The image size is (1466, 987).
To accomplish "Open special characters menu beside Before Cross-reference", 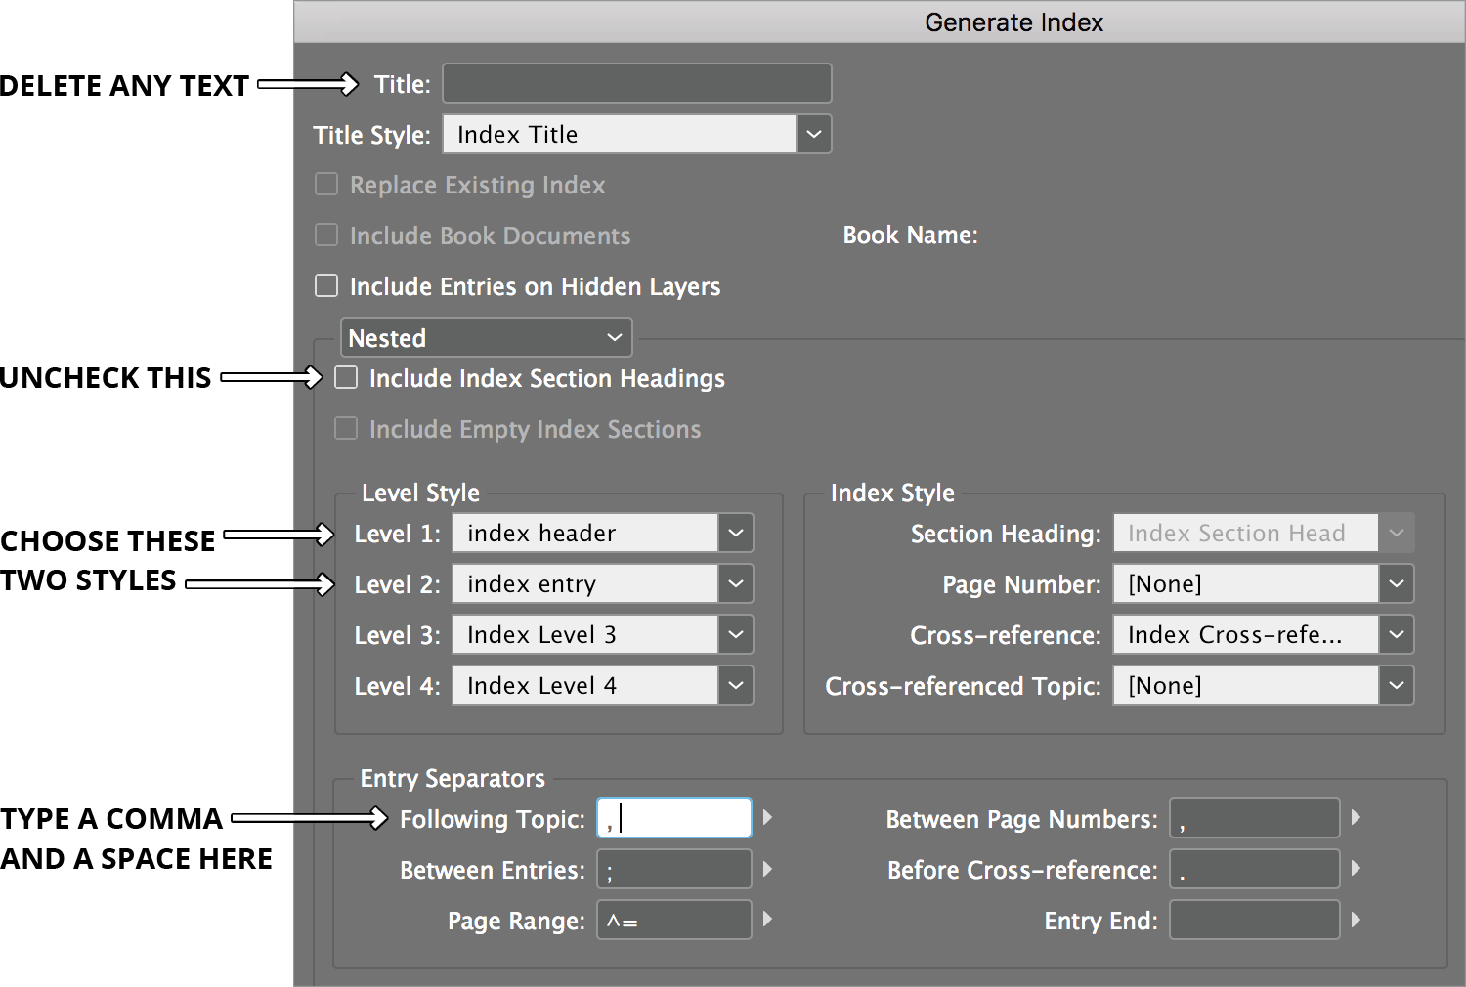I will point(1355,868).
